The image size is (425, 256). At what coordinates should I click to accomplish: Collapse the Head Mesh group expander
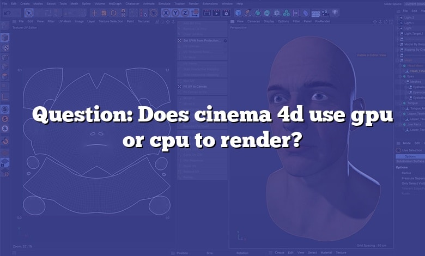click(x=400, y=65)
